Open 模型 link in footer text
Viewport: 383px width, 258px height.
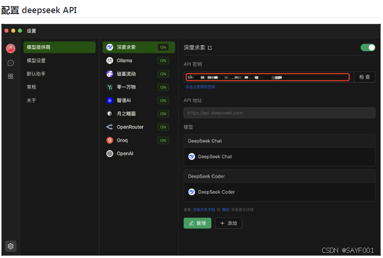[x=225, y=210]
